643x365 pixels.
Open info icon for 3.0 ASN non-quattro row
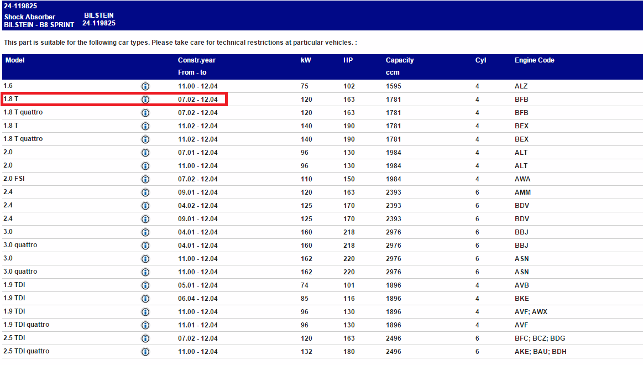click(x=145, y=259)
